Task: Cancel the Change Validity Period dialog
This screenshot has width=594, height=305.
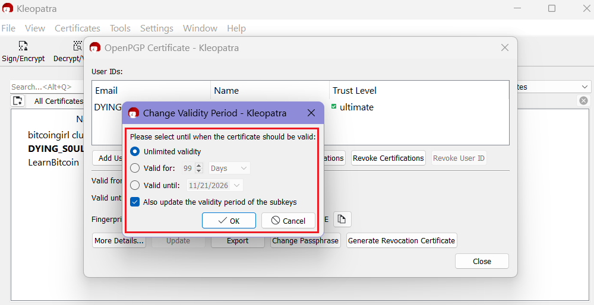Action: 288,221
